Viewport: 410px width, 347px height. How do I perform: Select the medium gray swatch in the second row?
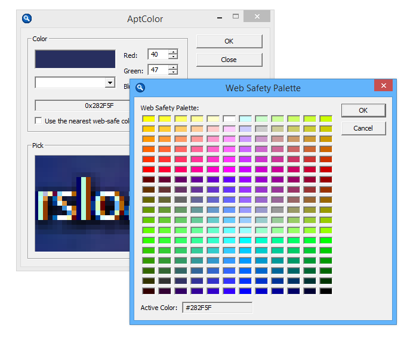(x=261, y=129)
